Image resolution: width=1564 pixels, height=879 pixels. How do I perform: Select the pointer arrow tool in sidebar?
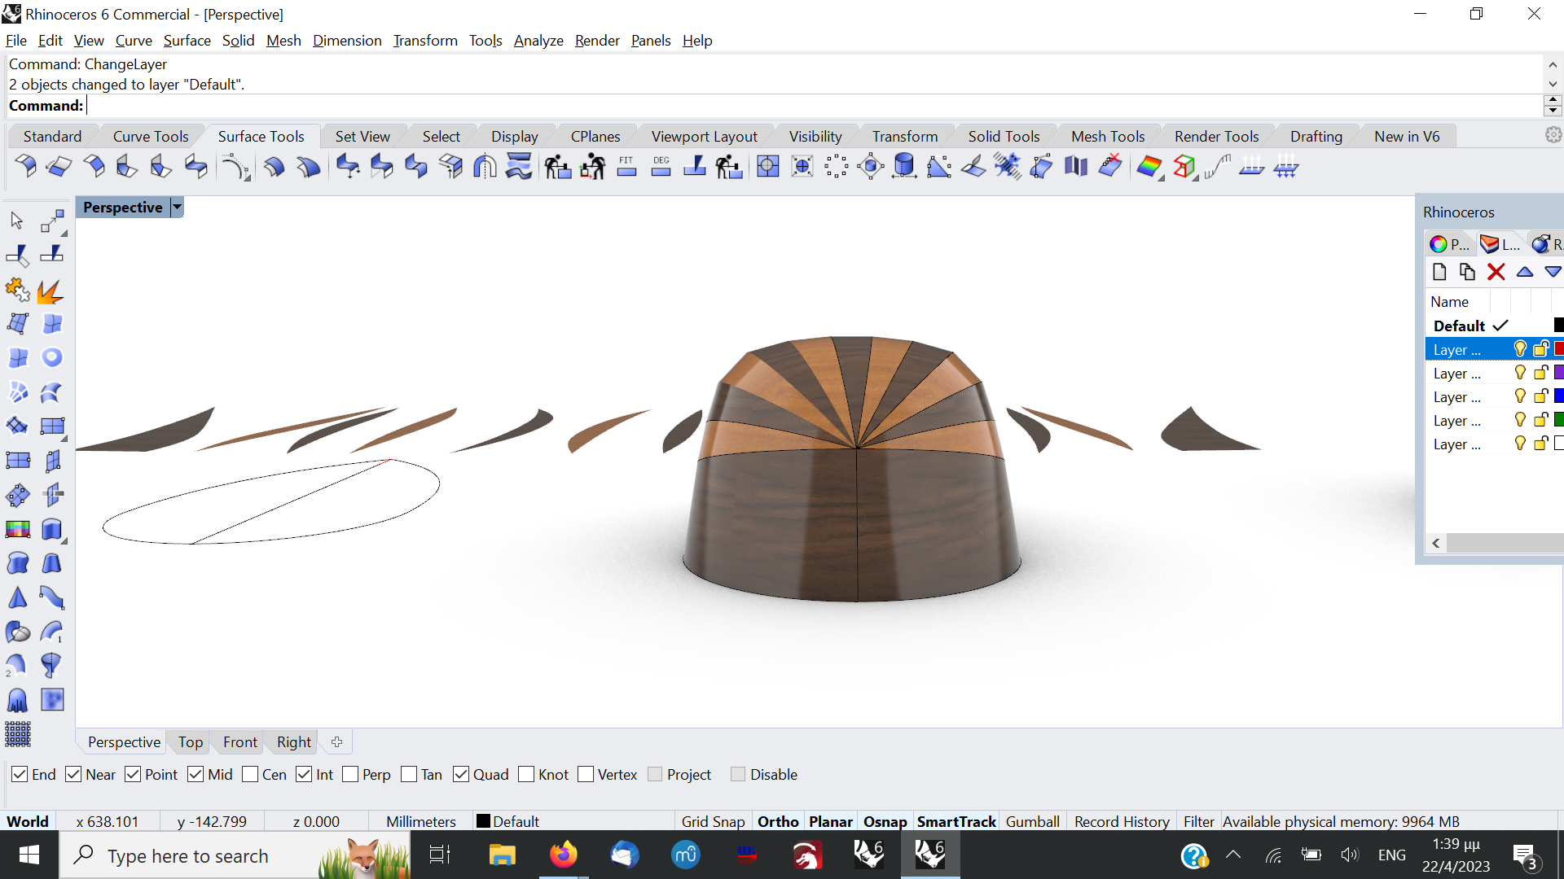(17, 221)
